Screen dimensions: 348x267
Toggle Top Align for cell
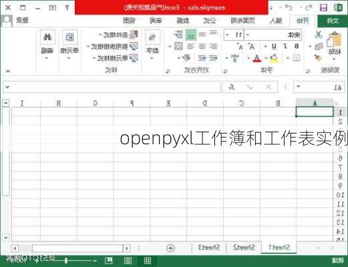214,33
